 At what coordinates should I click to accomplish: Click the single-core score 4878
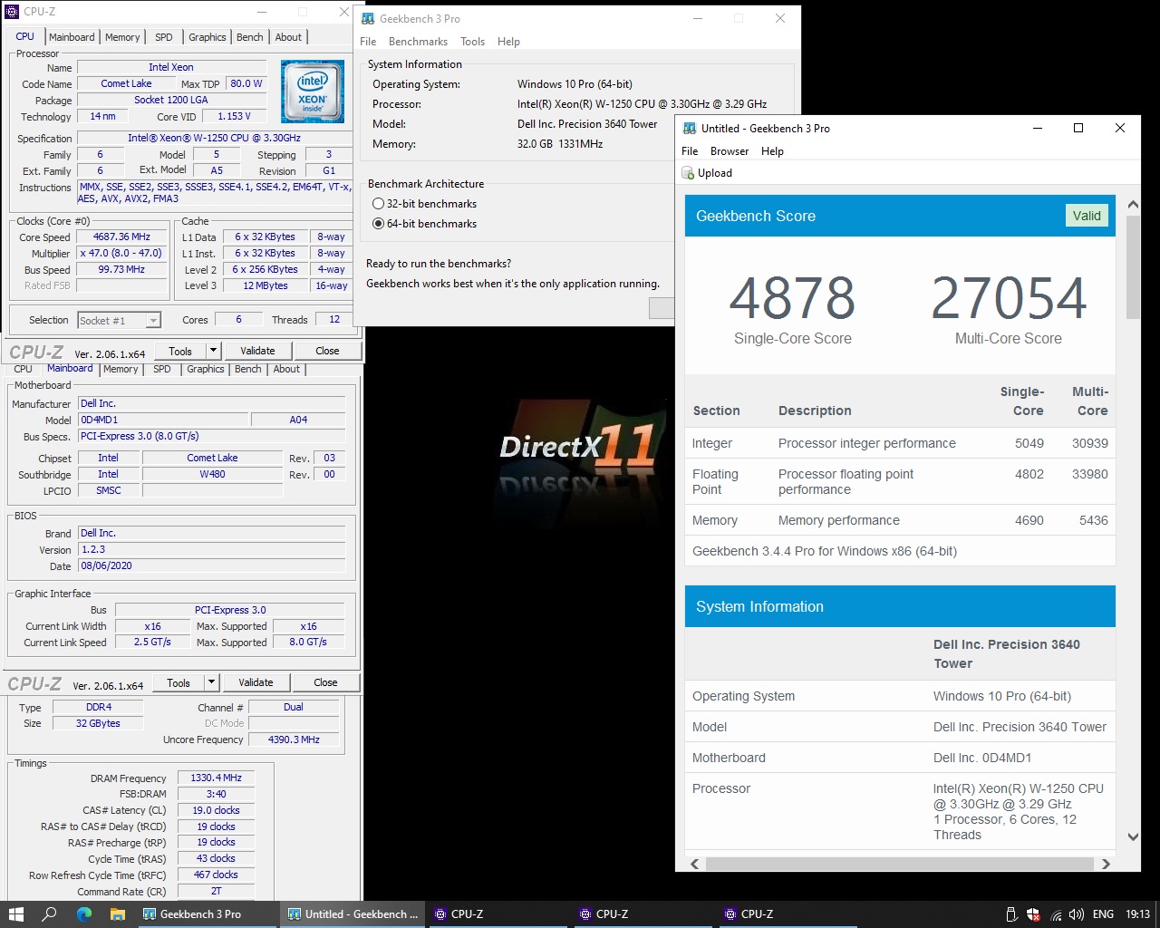pos(792,298)
